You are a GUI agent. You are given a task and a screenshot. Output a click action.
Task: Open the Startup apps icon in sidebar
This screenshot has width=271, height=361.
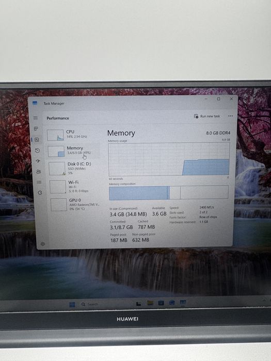[x=38, y=161]
